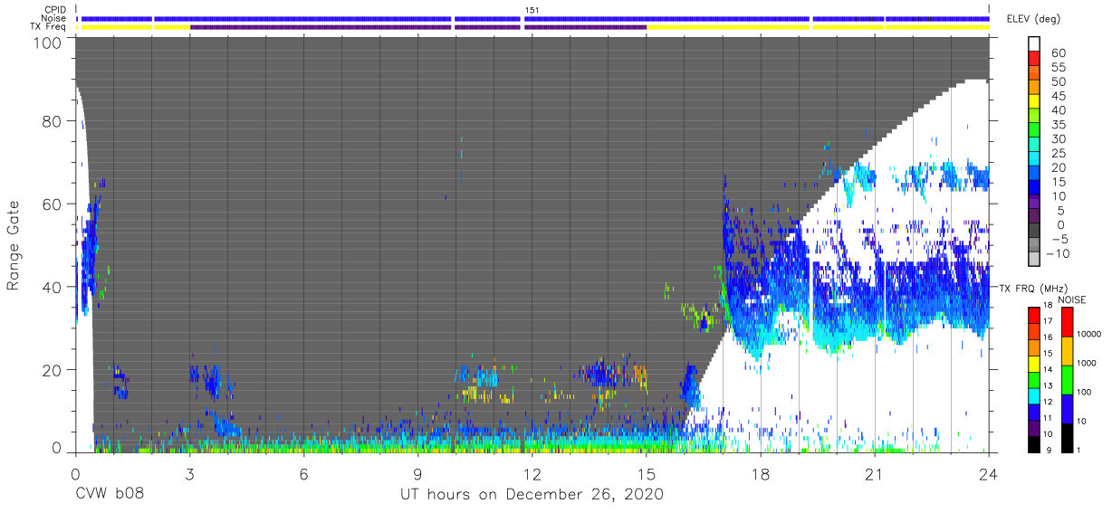1112x513 pixels.
Task: Click the x-axis tick label 0
Action: coord(75,473)
